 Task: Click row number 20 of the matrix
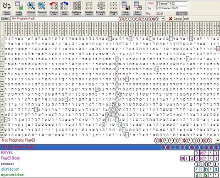(x=2, y=135)
